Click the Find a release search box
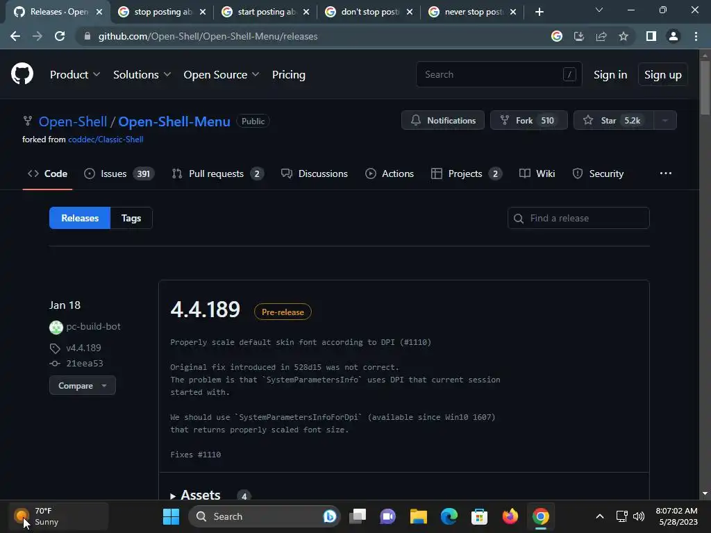The image size is (711, 533). (x=578, y=218)
